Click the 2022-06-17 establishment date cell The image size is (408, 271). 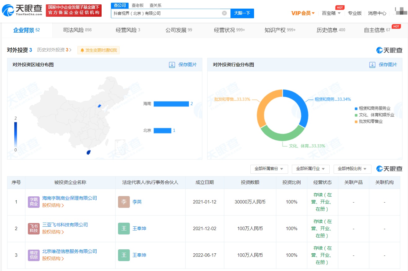coord(204,255)
